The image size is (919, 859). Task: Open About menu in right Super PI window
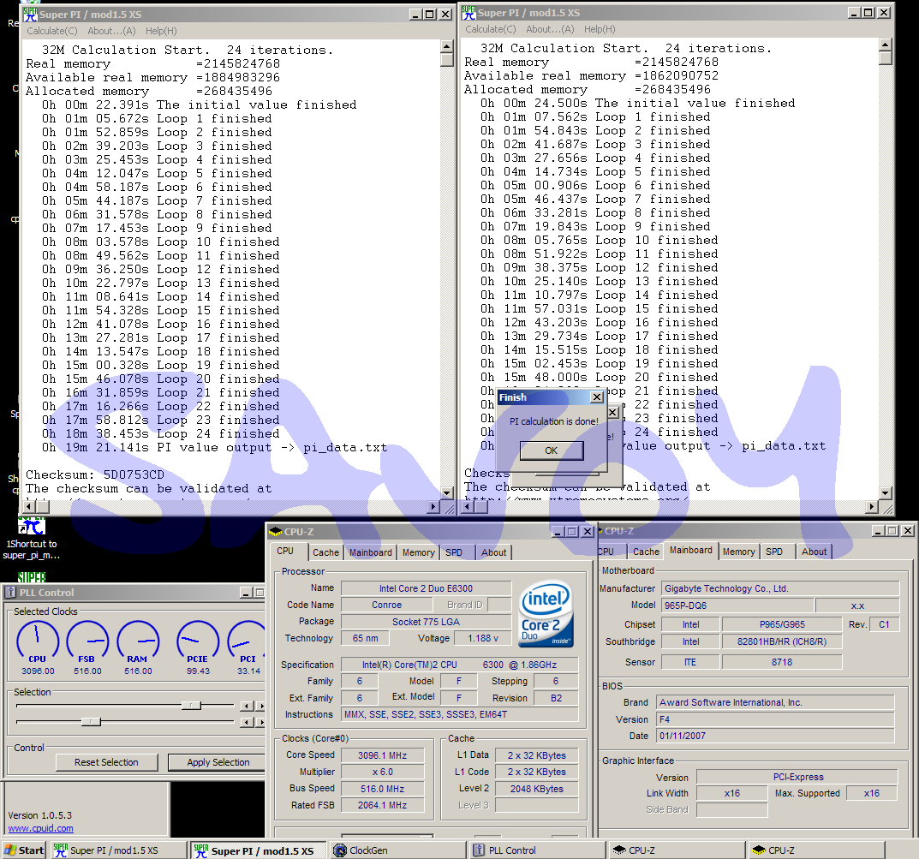coord(550,29)
